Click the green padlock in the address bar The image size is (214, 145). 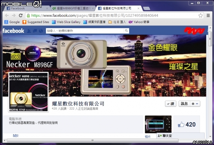[x=28, y=15]
